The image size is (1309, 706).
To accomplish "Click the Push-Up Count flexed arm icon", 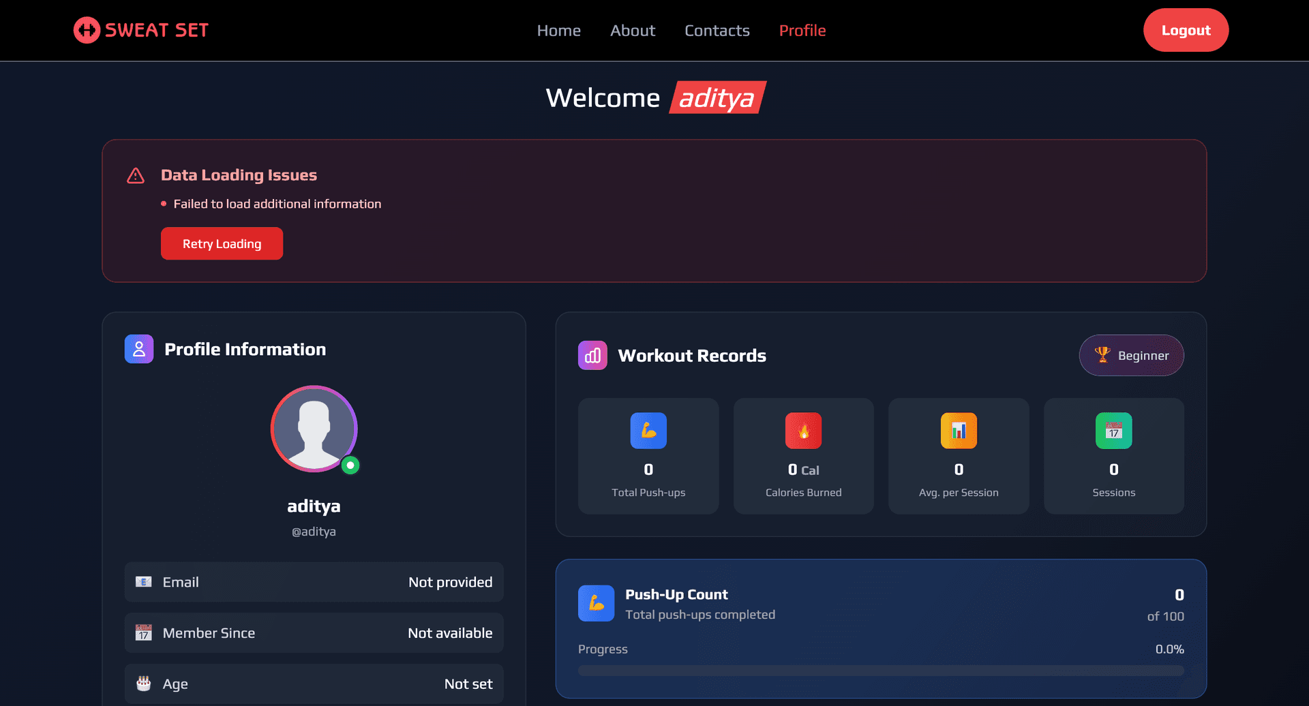I will point(596,603).
